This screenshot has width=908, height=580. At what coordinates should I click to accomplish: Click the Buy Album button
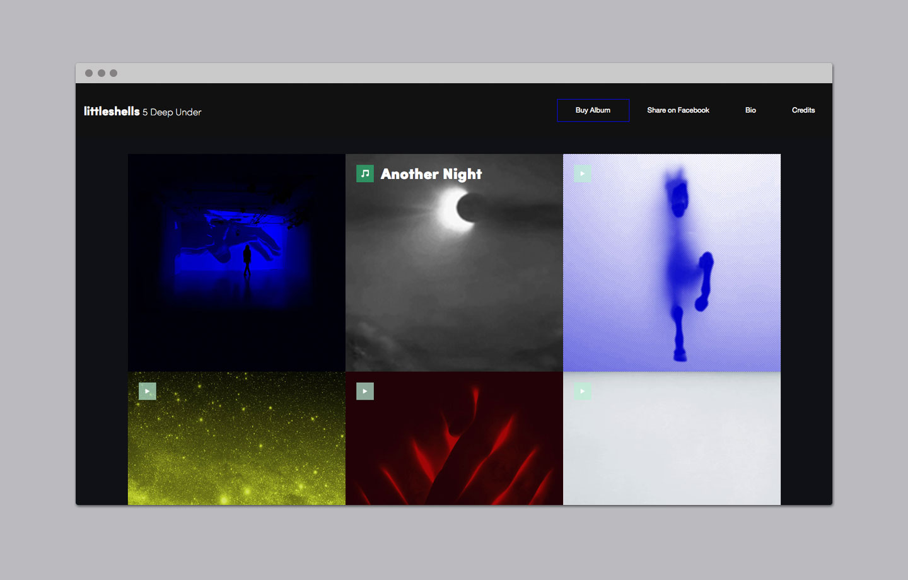pos(593,110)
